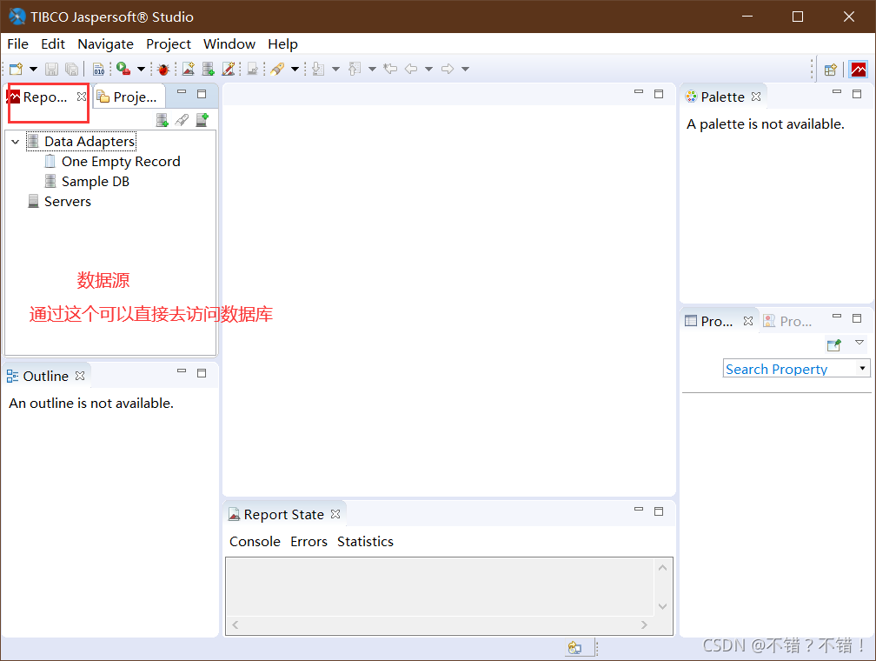Click Create Data Adapter icon in Repository panel
Image resolution: width=876 pixels, height=661 pixels.
coord(162,120)
